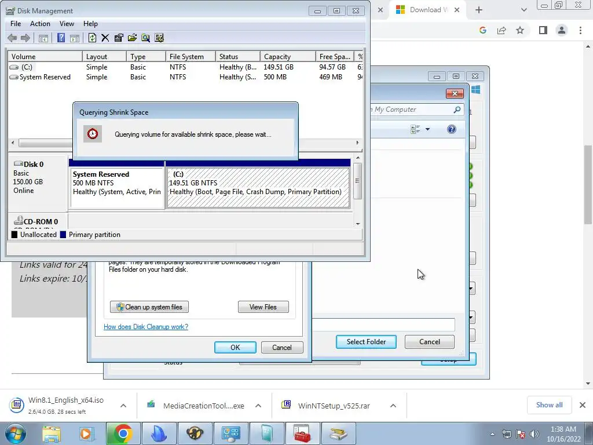Expand options for WinNTSetup_v525.rar download
Image resolution: width=593 pixels, height=445 pixels.
click(x=393, y=406)
